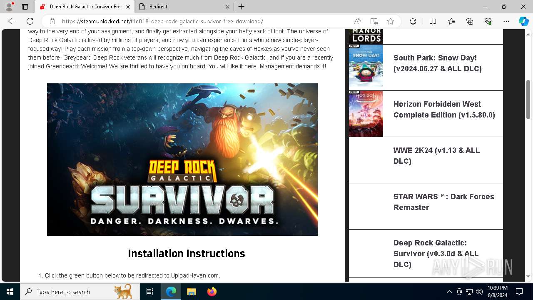
Task: Open Windows Start menu
Action: [x=10, y=292]
